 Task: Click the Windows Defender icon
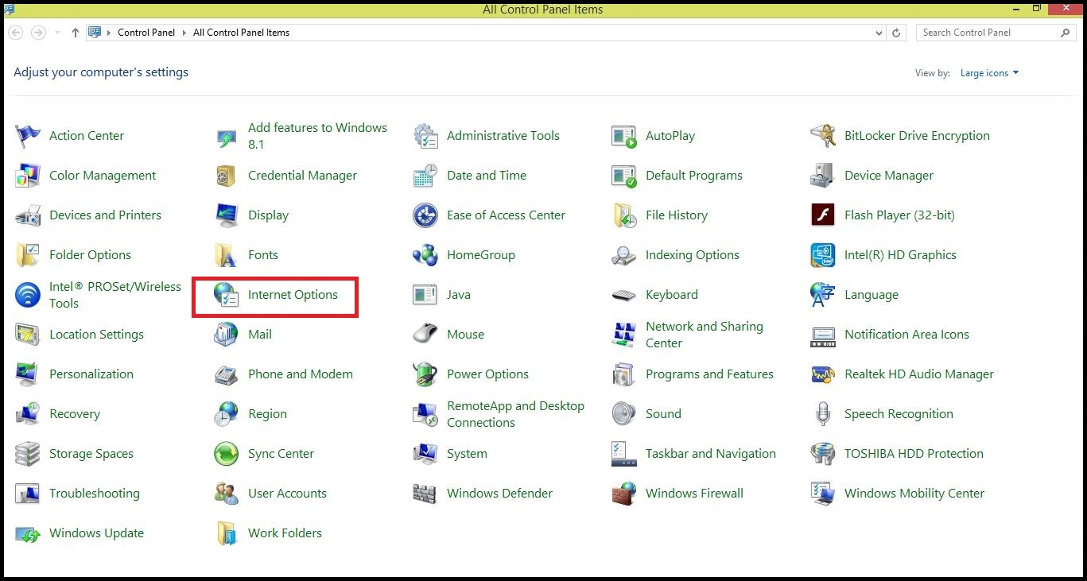click(x=425, y=494)
